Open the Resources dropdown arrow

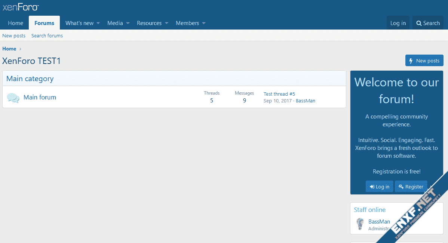(166, 23)
